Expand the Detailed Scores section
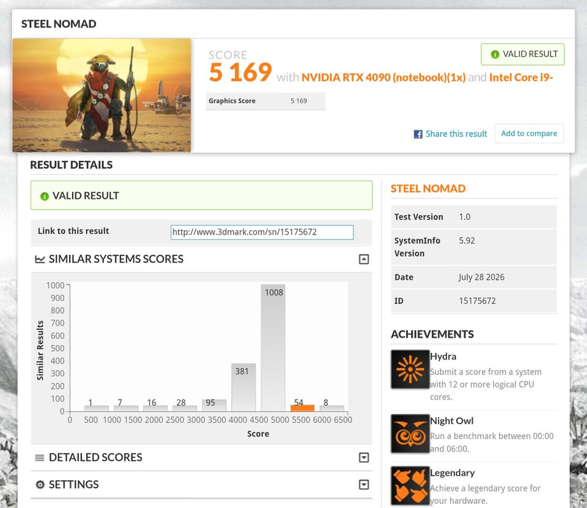The image size is (587, 508). point(364,457)
